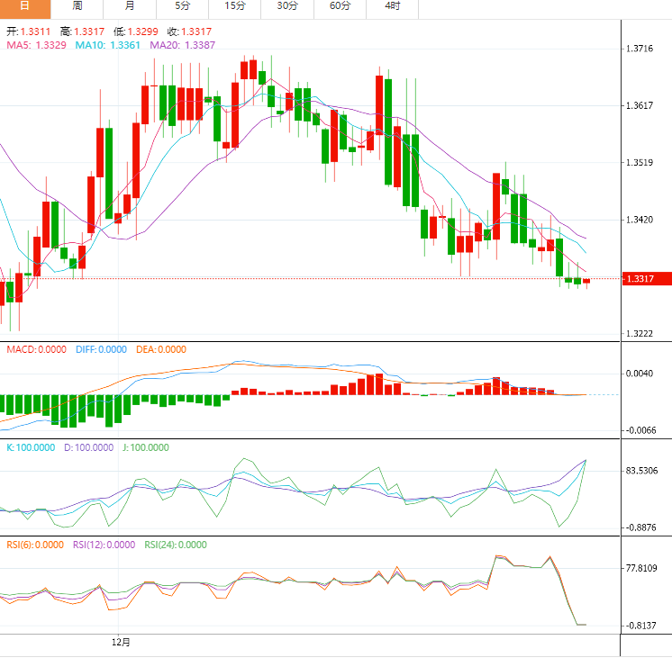Click the 开:1.3311 open price value
The width and height of the screenshot is (672, 658).
click(28, 32)
